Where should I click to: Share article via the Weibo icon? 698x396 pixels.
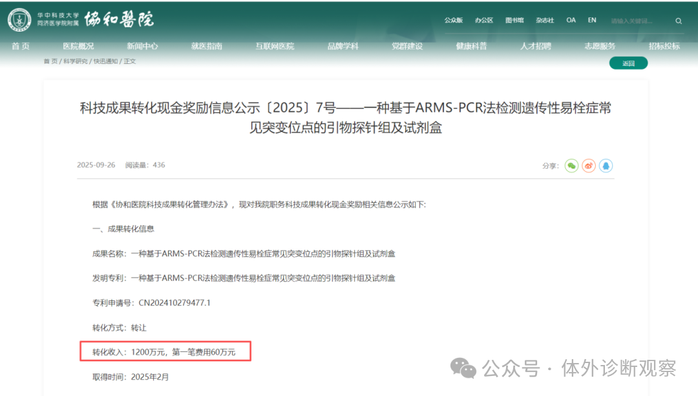tap(588, 166)
